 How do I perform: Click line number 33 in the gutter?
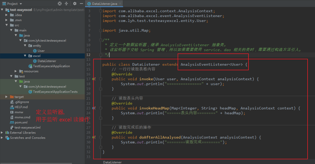pos(88,157)
